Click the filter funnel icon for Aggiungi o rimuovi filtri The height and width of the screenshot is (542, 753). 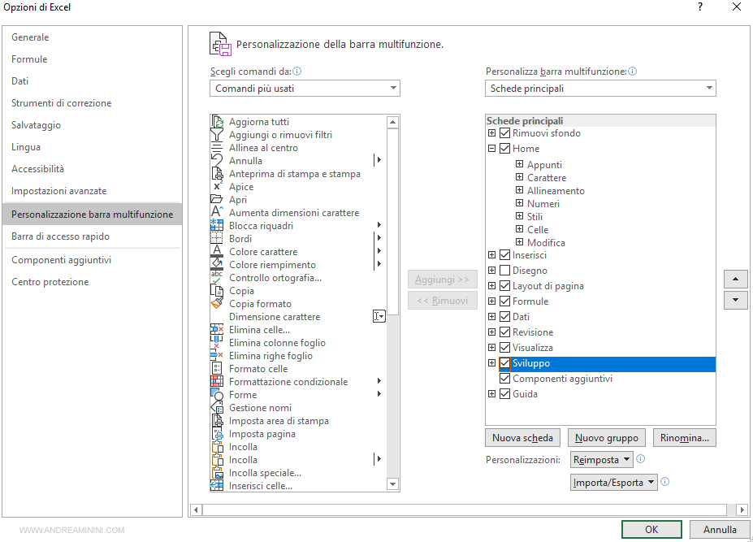pos(217,135)
